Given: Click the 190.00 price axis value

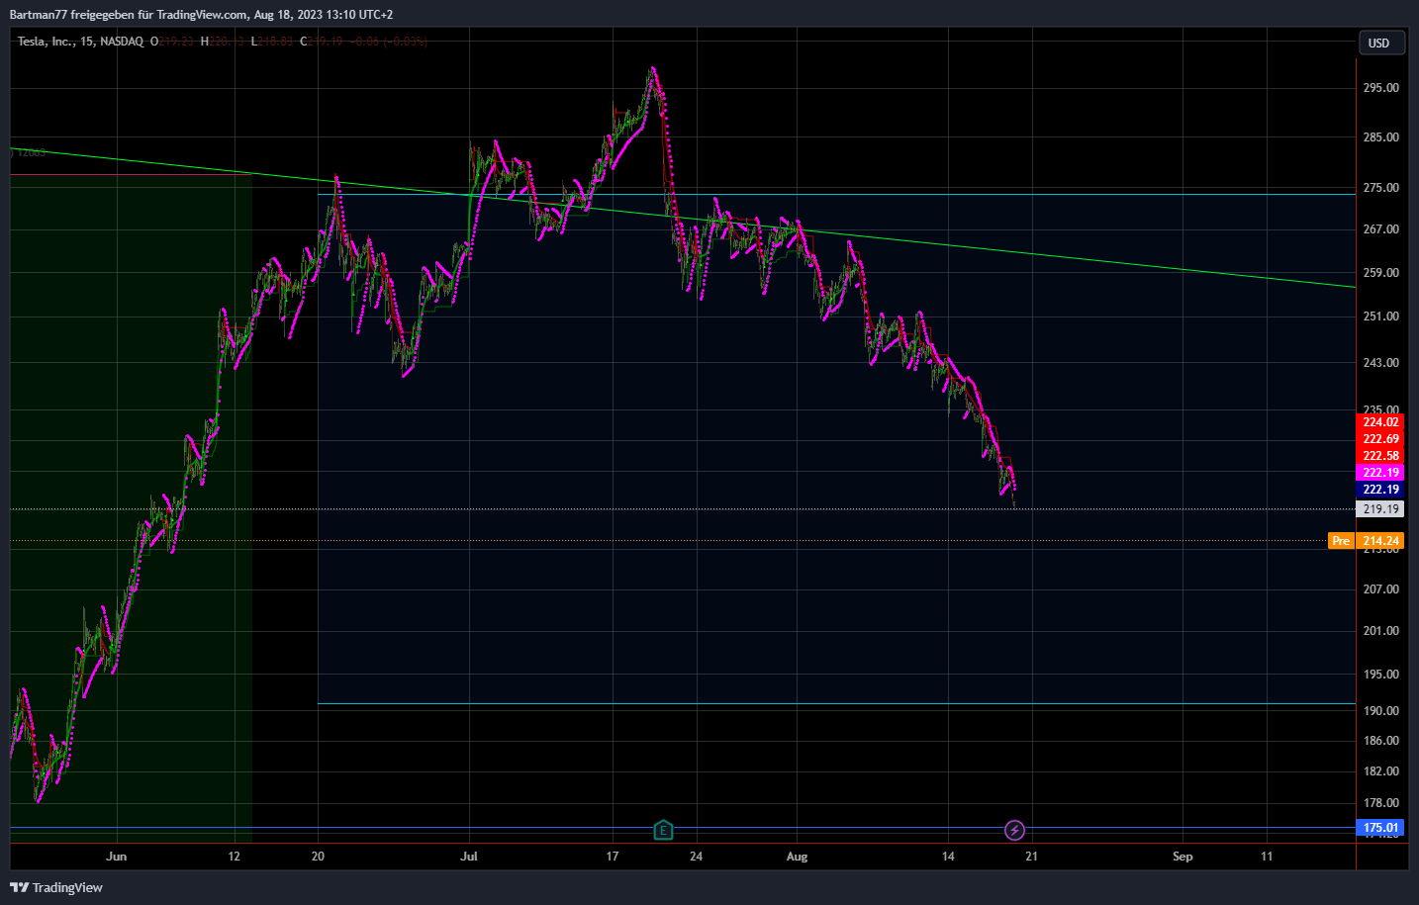Looking at the screenshot, I should pos(1380,711).
